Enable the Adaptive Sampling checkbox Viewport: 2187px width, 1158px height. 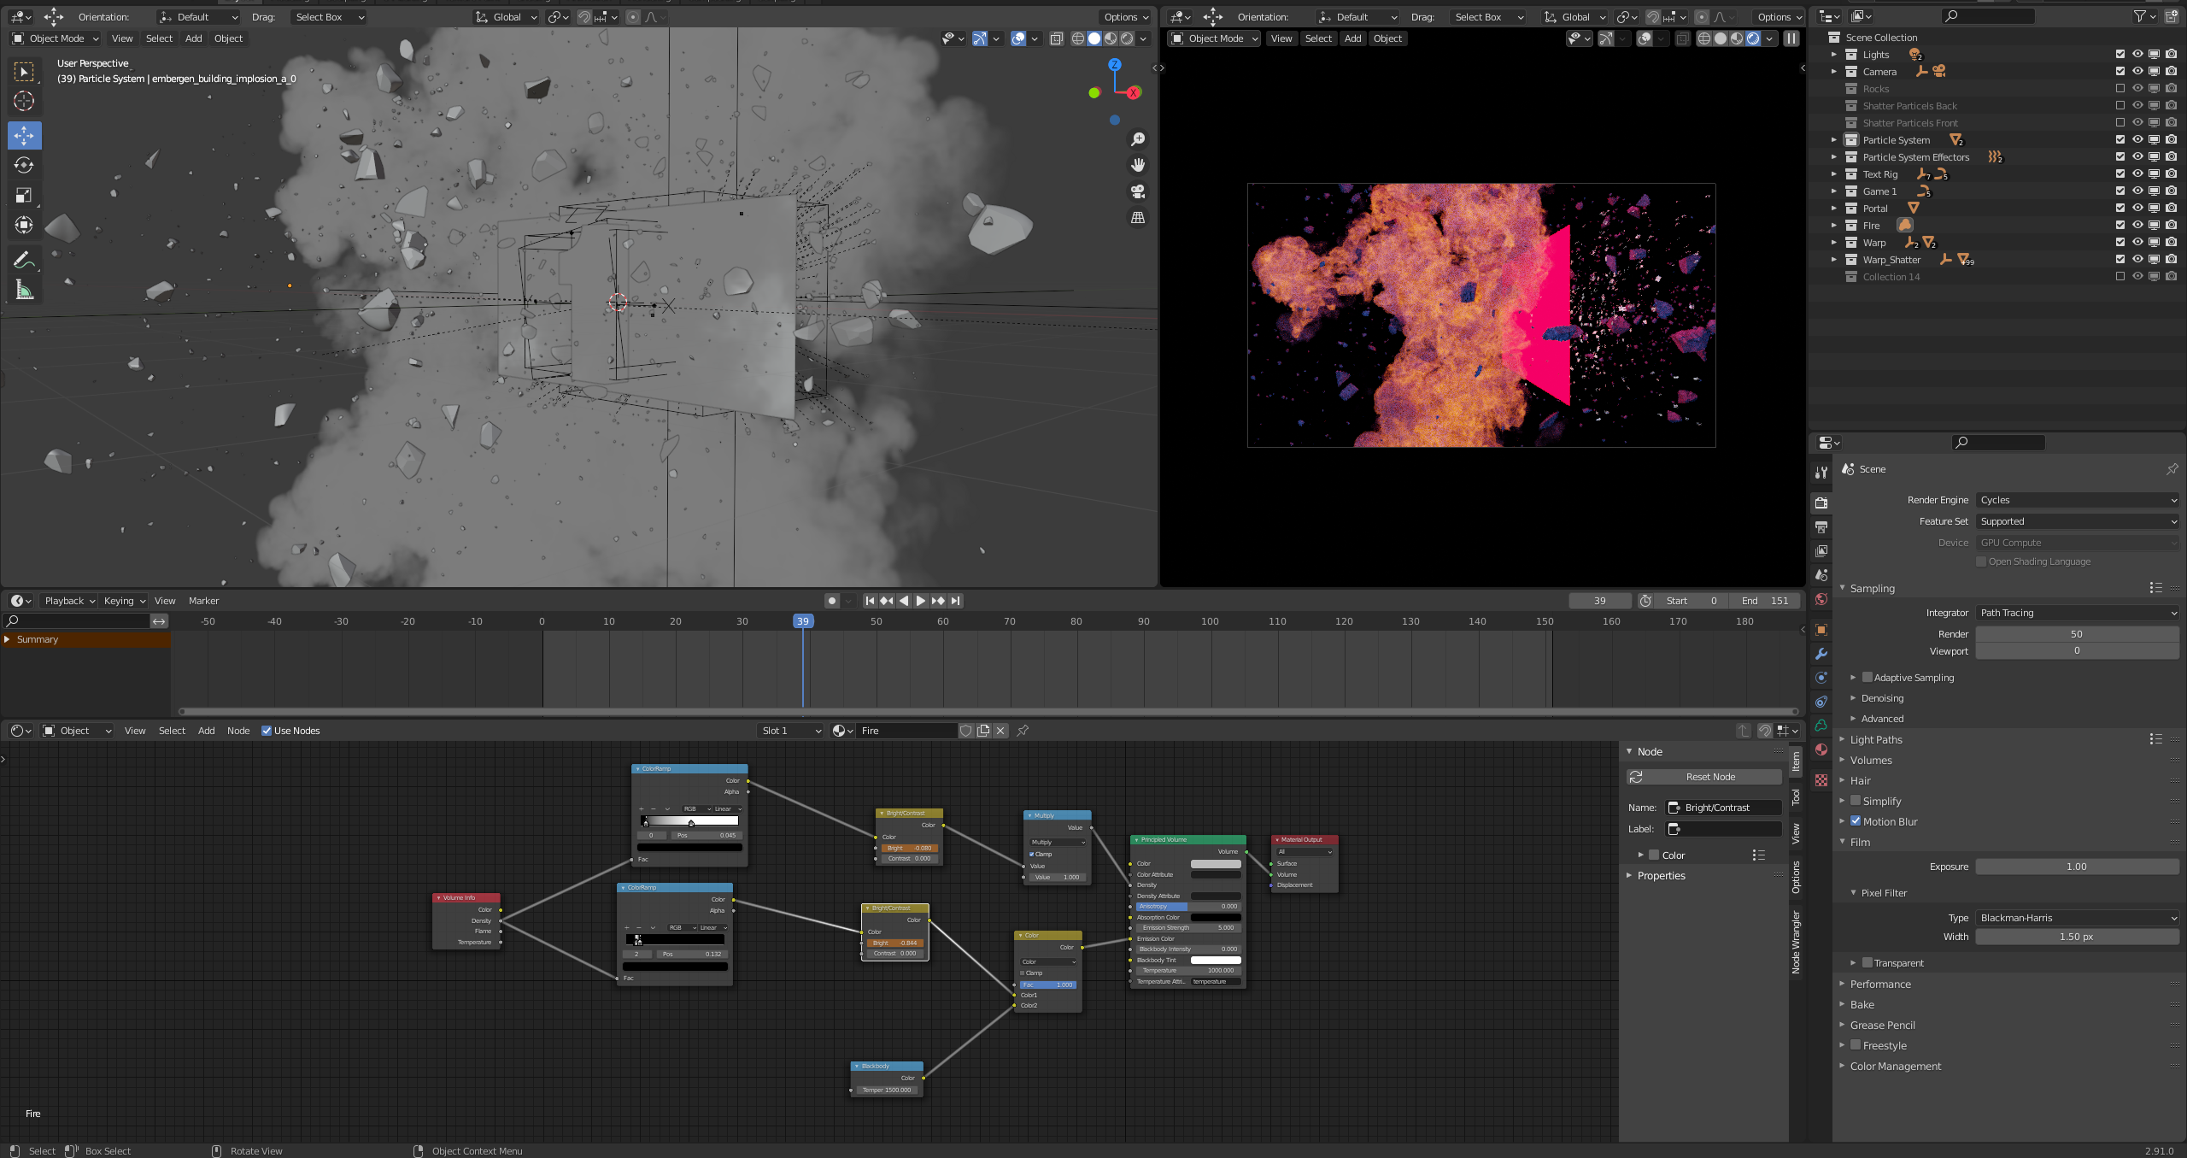[1867, 678]
